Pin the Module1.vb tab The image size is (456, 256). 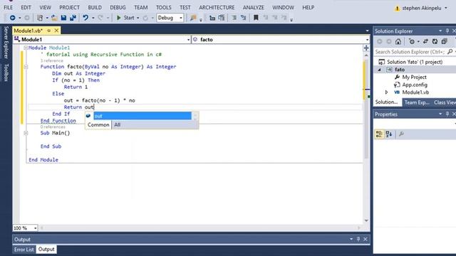click(x=49, y=31)
